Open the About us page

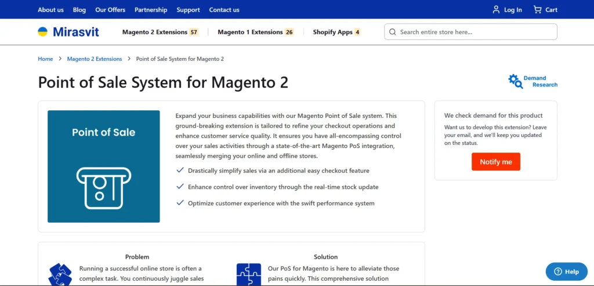point(51,10)
